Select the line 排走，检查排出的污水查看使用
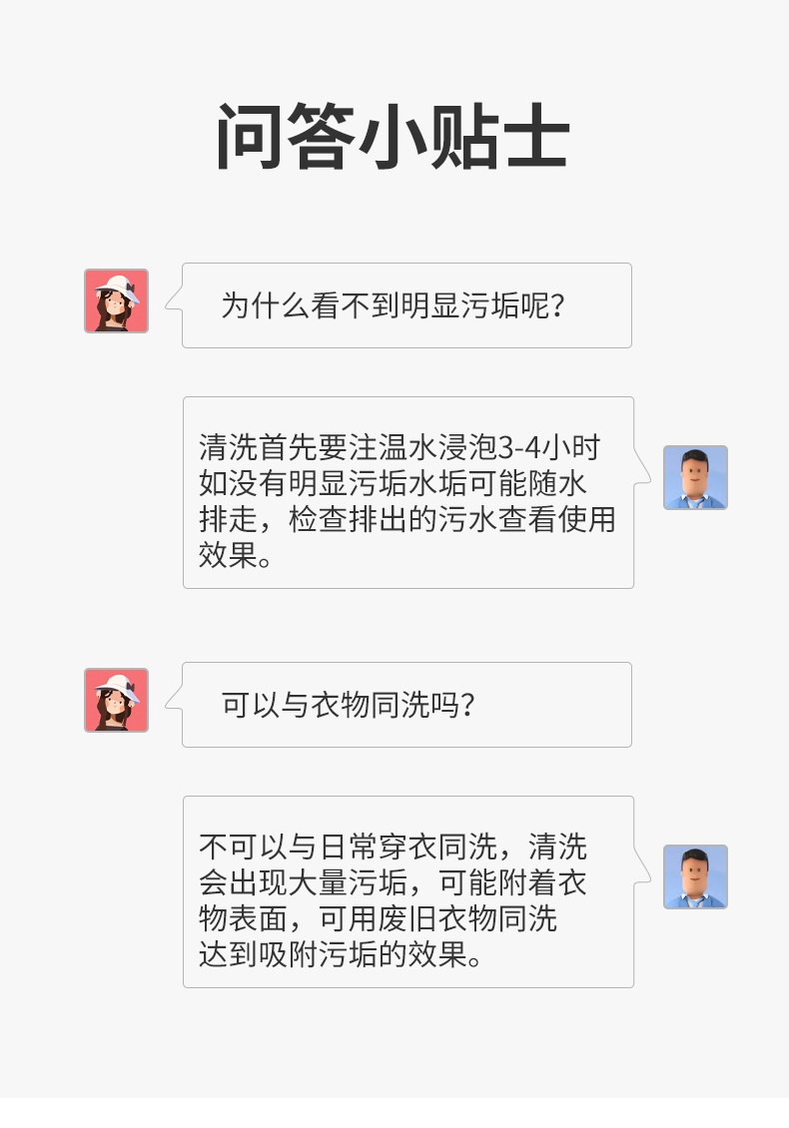Viewport: 789px width, 1128px height. pyautogui.click(x=407, y=519)
